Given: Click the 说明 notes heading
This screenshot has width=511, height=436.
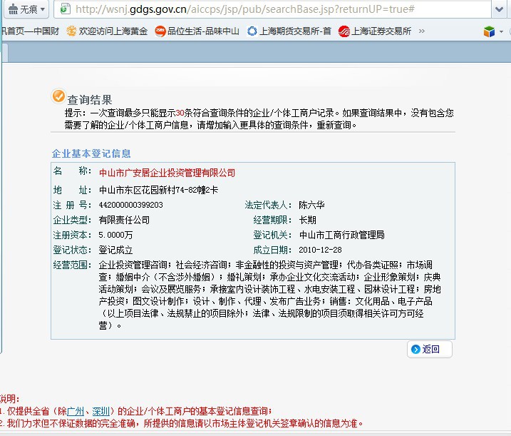Looking at the screenshot, I should pos(10,399).
